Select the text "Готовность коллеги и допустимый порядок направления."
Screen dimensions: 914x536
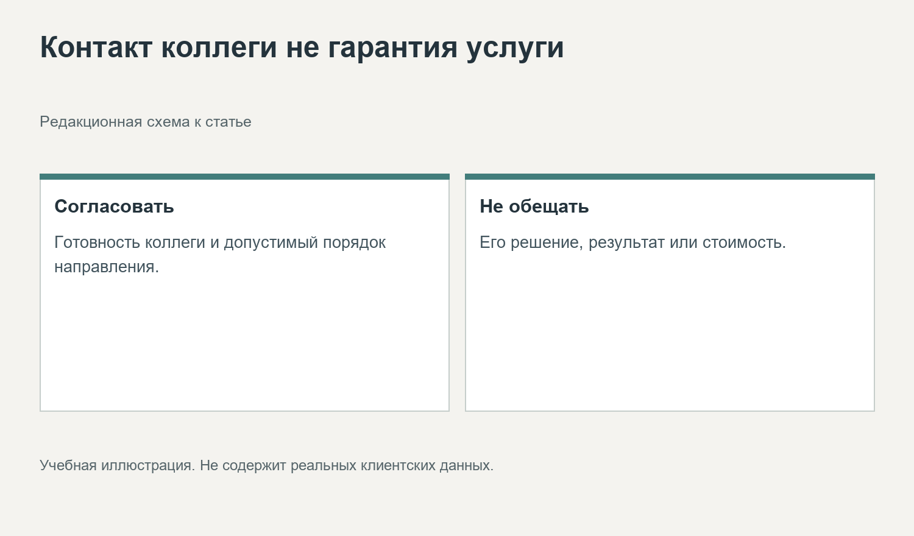220,255
